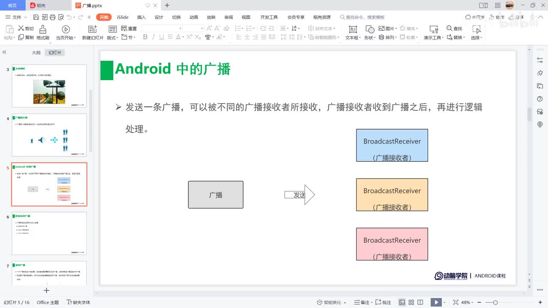
Task: Open the 形状 shapes gallery
Action: tap(370, 33)
